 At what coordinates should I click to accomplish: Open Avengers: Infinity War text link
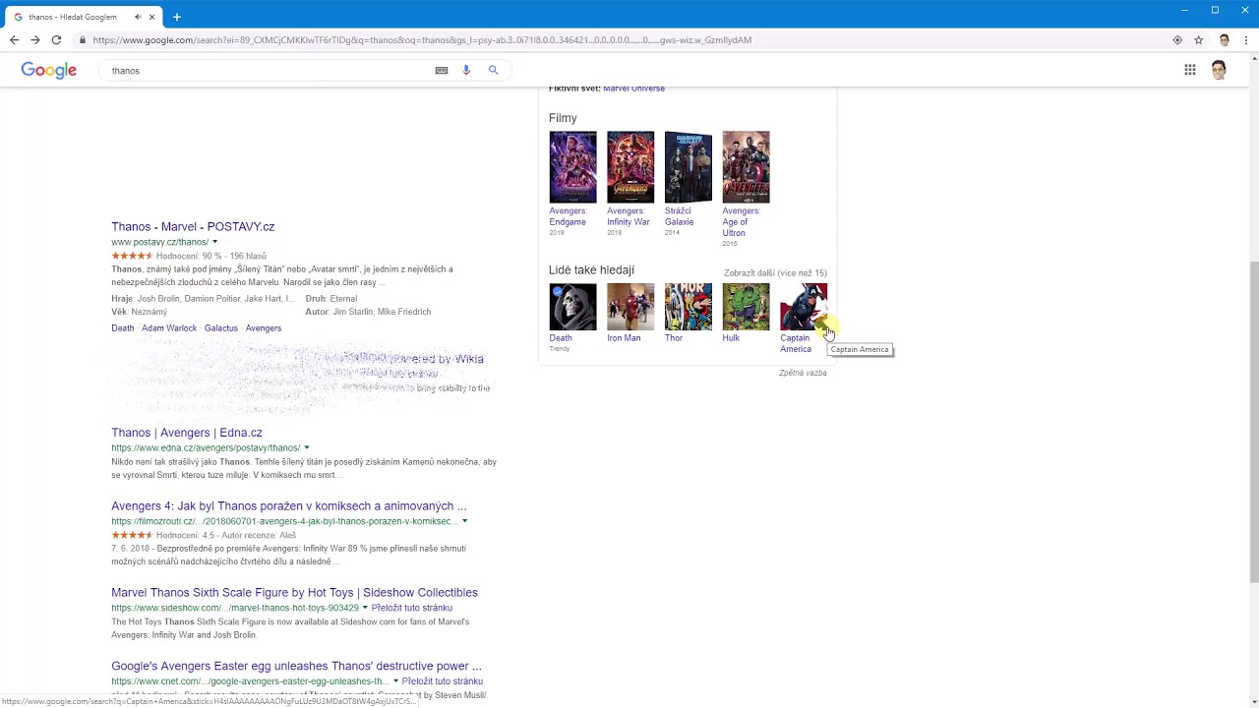(x=629, y=216)
